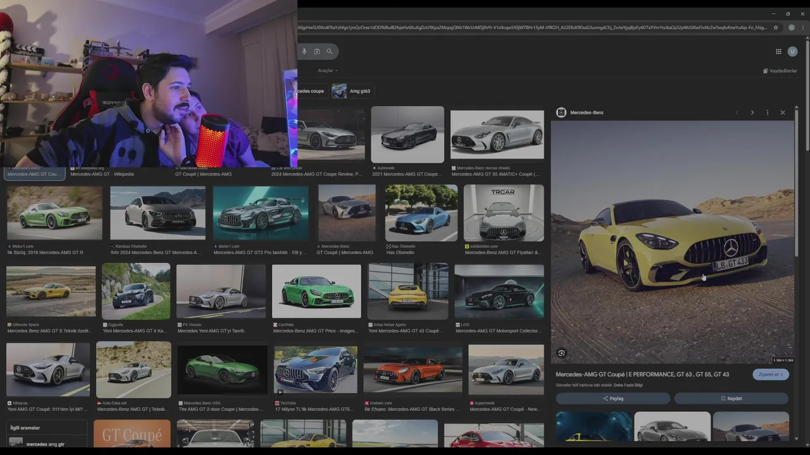Open the Ultimate Specs yellow car thumbnail
810x455 pixels.
tap(51, 291)
